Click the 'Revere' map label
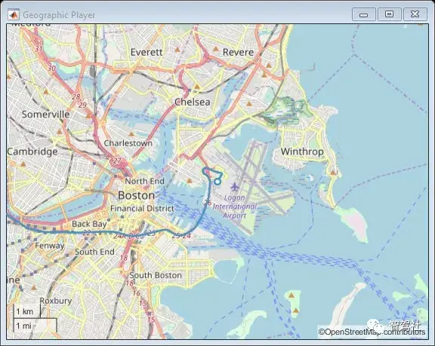Screen dimensions: 435x346 238,52
